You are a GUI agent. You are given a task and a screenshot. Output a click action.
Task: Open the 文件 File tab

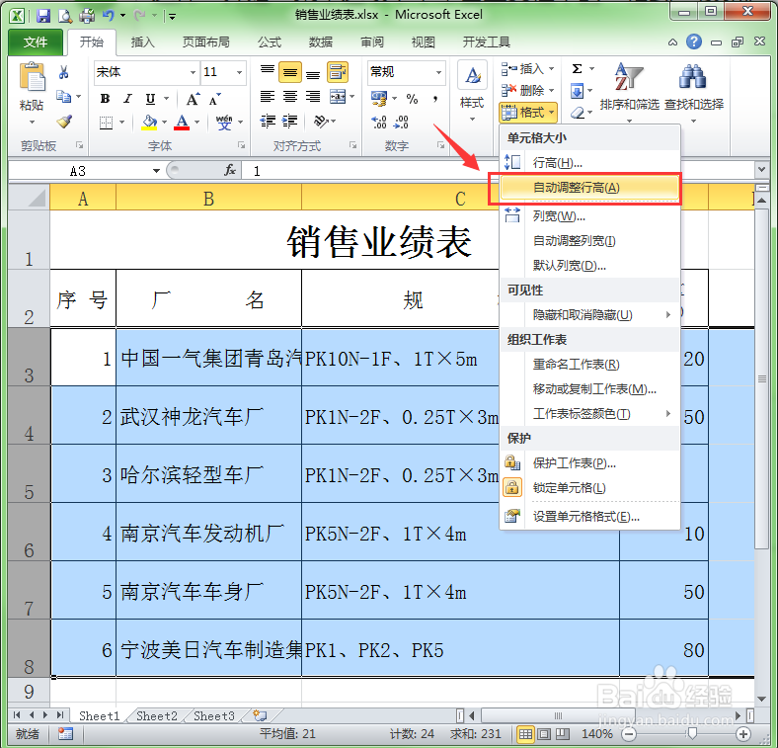(x=36, y=42)
